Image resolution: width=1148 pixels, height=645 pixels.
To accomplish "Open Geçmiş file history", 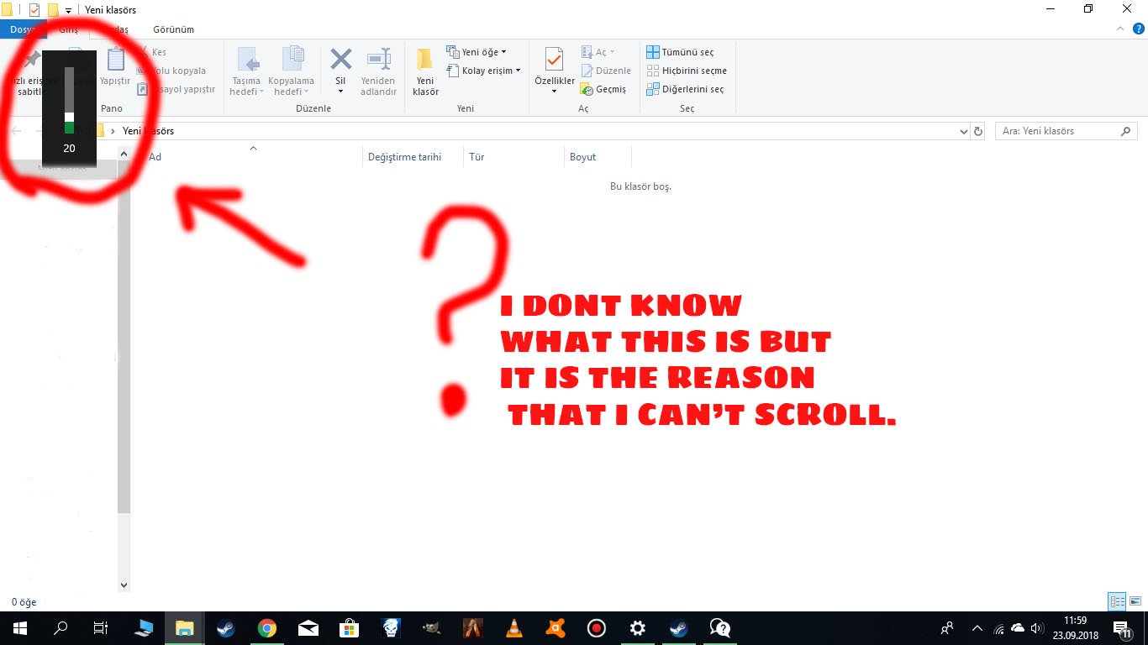I will (603, 89).
